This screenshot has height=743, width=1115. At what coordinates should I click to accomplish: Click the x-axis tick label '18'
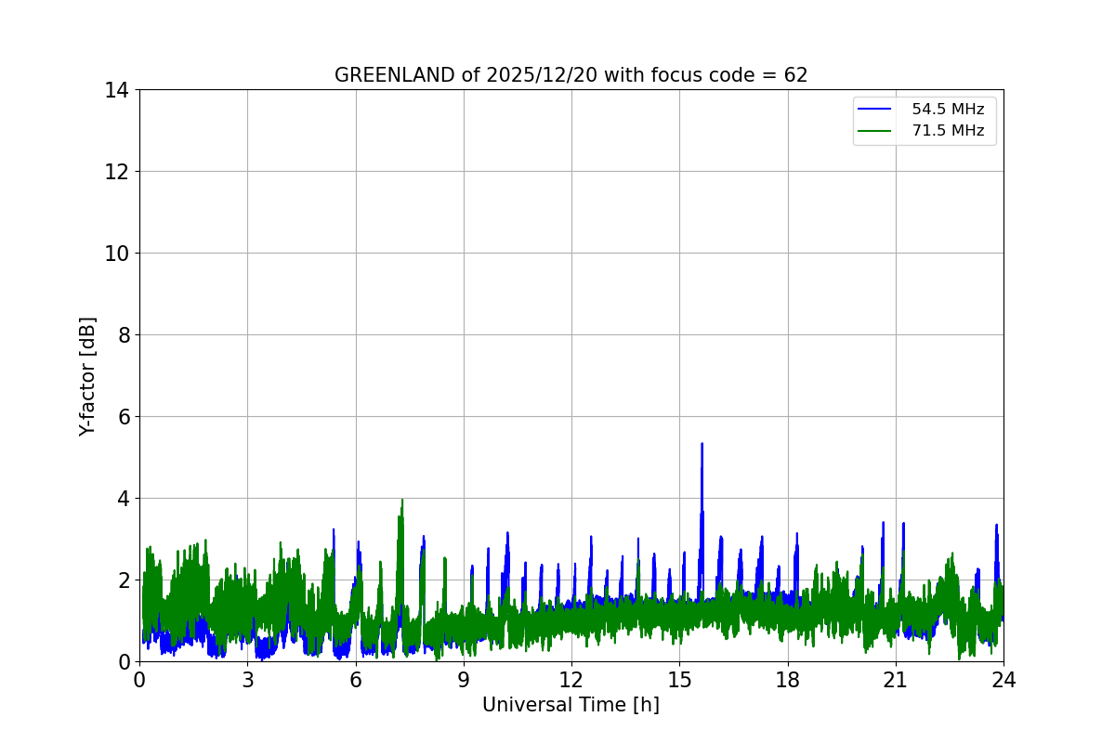[x=788, y=680]
